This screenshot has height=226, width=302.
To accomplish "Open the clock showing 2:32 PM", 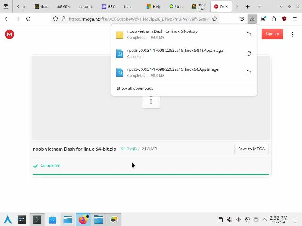I will [x=278, y=220].
